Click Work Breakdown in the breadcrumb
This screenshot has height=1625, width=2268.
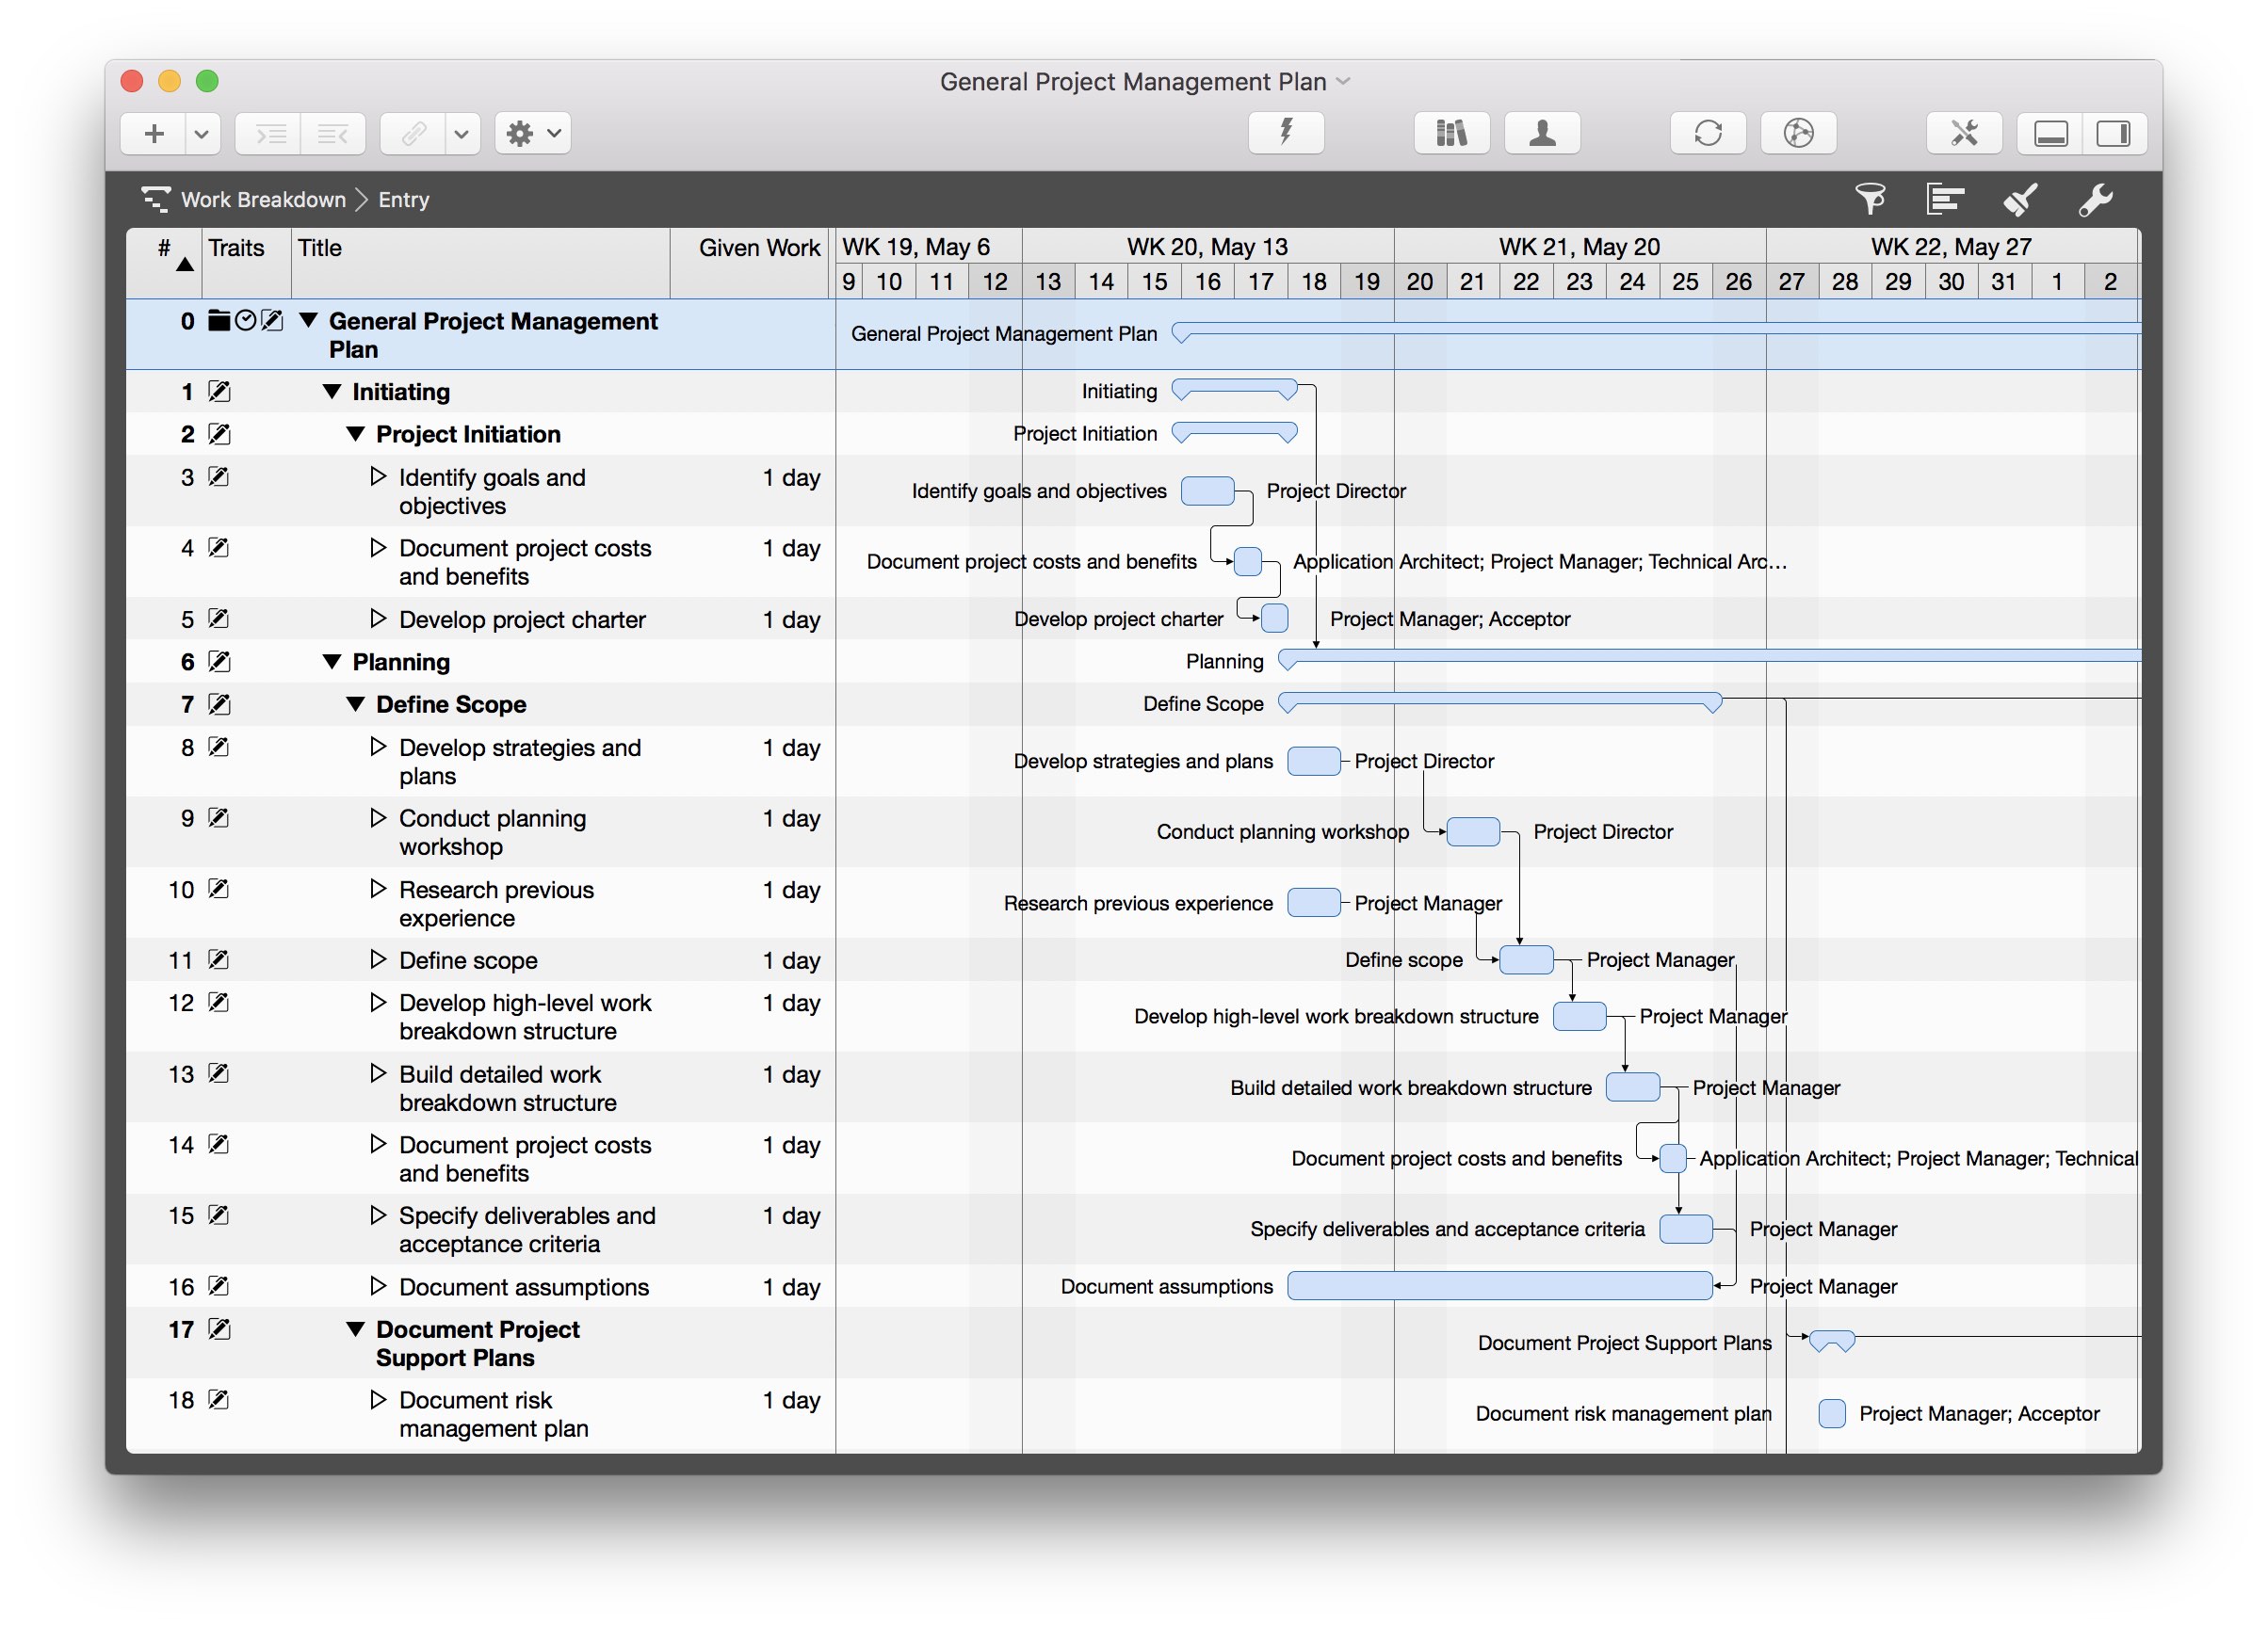pyautogui.click(x=262, y=199)
